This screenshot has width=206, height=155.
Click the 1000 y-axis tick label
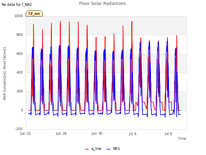pyautogui.click(x=19, y=16)
